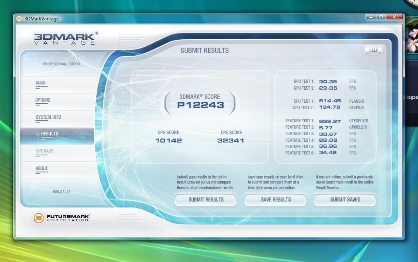Open the MAIN section in sidebar

(x=57, y=85)
